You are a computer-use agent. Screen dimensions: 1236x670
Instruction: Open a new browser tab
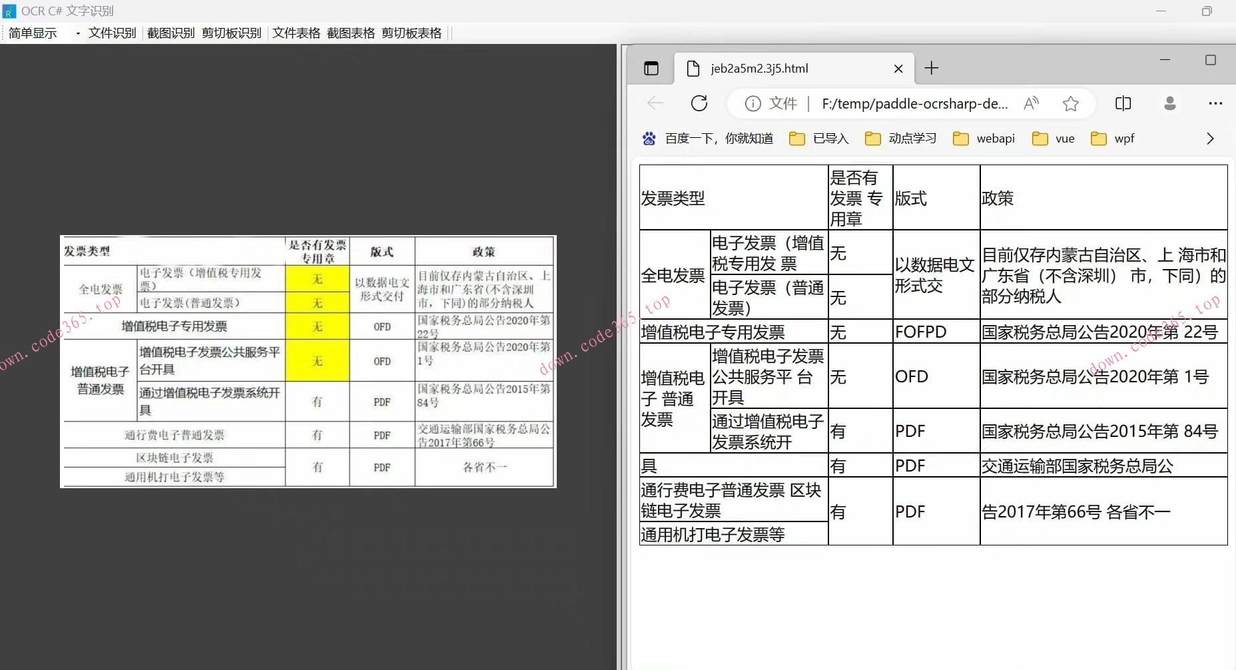click(931, 68)
